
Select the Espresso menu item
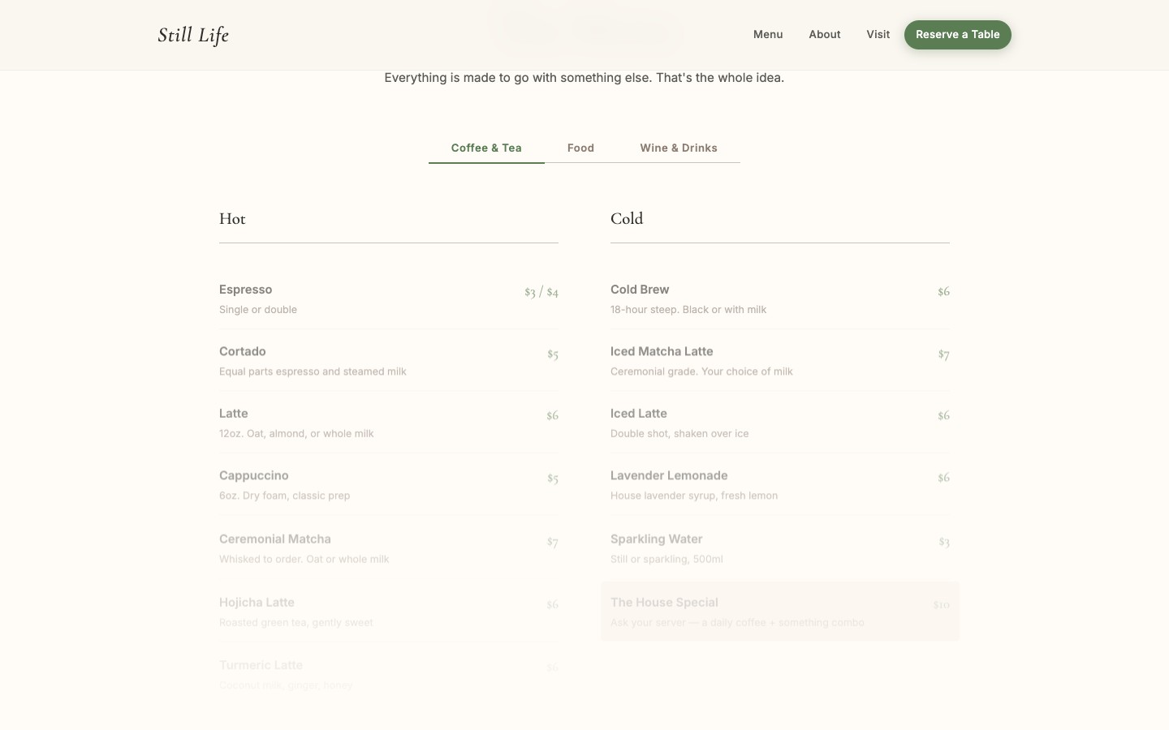tap(389, 298)
